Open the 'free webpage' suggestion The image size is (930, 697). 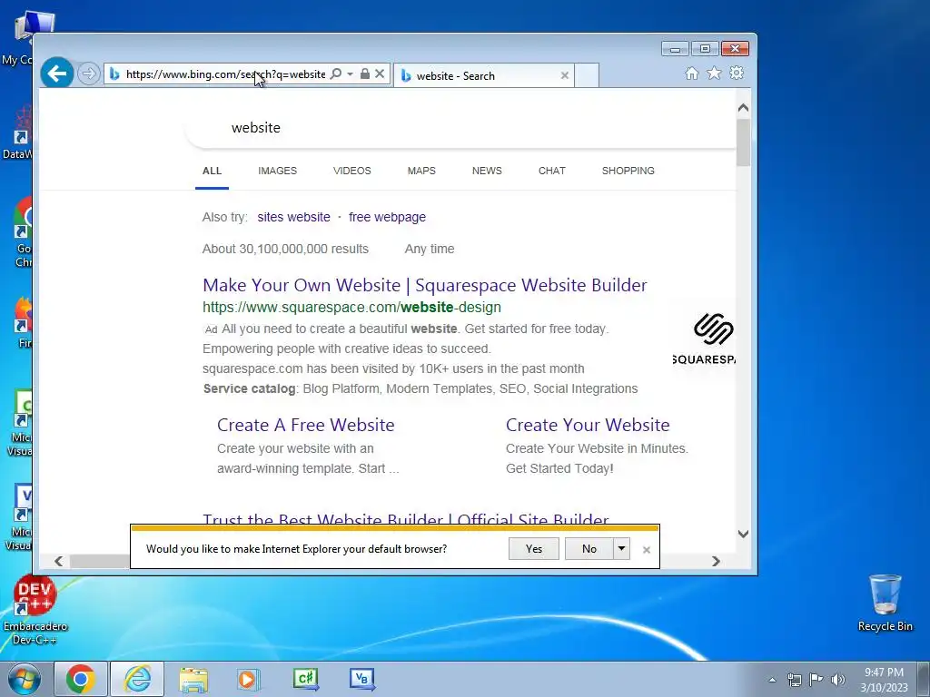(387, 217)
